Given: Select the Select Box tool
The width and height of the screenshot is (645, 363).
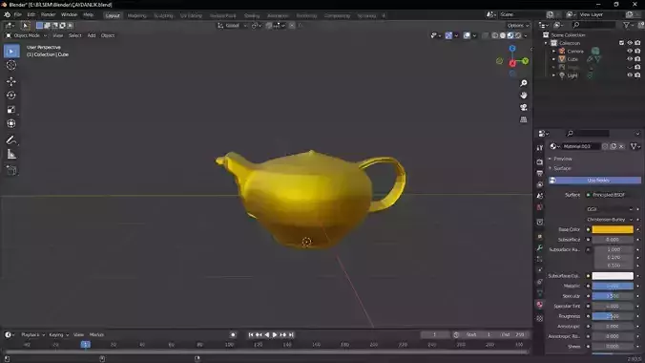Looking at the screenshot, I should [11, 52].
